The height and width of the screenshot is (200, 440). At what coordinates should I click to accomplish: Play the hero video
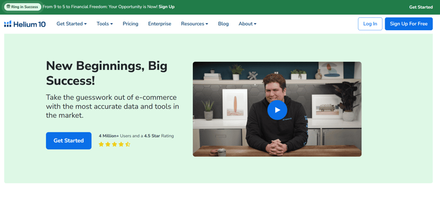277,110
